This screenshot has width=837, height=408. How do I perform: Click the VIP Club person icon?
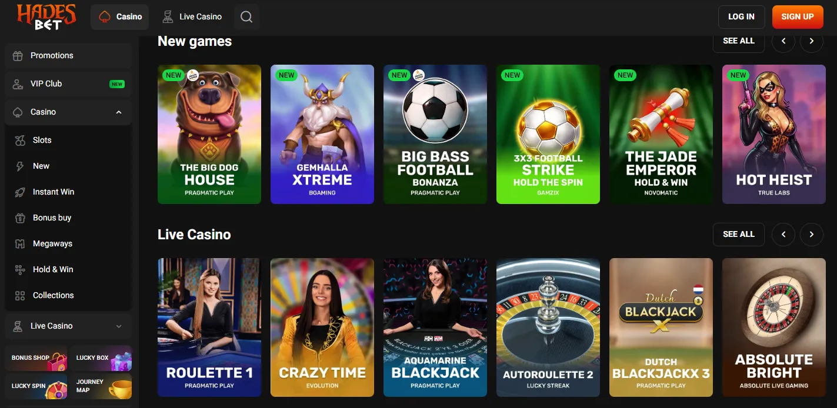18,83
